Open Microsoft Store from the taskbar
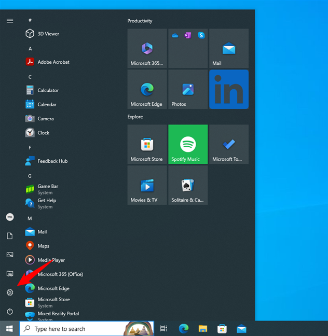 coord(222,329)
